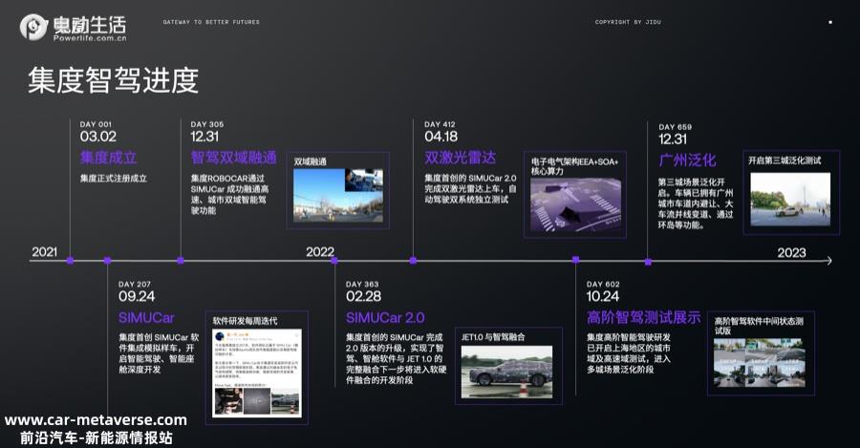The image size is (860, 448).
Task: Select the 已开启上海地区 description paragraph
Action: [x=629, y=353]
